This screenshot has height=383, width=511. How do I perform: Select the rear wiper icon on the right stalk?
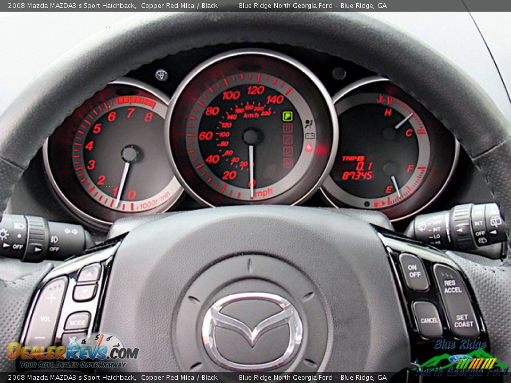coord(496,221)
